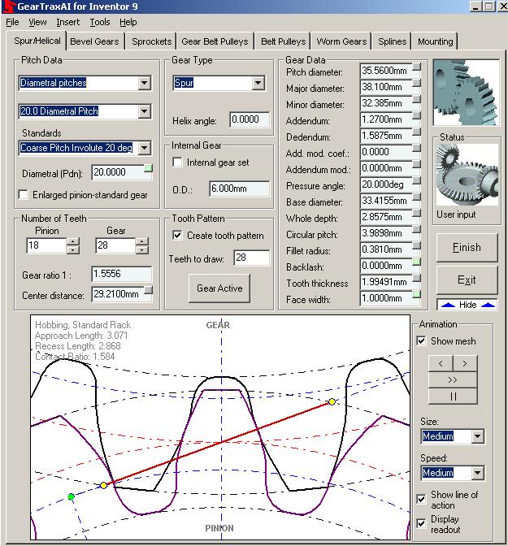Switch to the Mounting tab
508x546 pixels.
pos(435,41)
